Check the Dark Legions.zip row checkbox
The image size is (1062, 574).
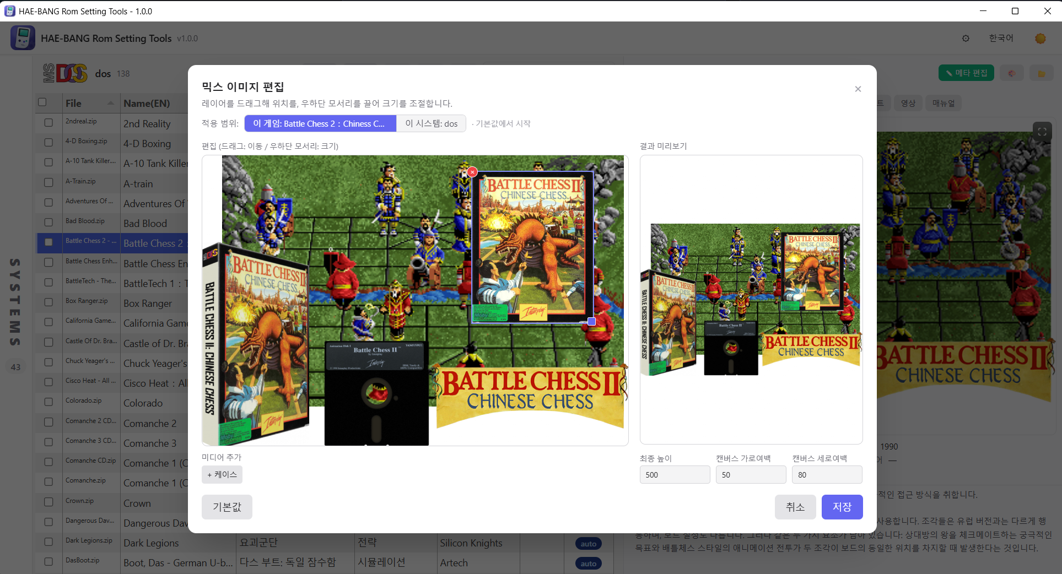tap(48, 541)
